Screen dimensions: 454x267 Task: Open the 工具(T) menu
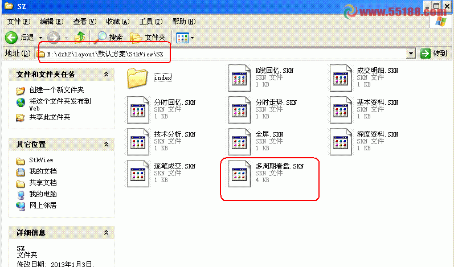[151, 22]
